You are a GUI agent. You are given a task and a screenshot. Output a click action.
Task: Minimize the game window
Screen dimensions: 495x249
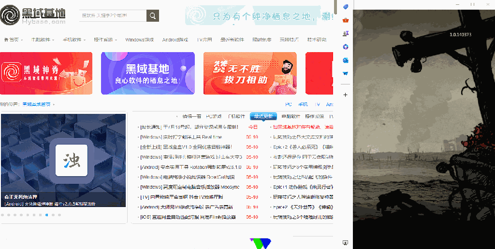pyautogui.click(x=458, y=4)
